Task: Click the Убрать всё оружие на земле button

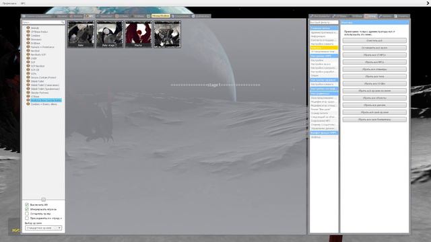Action: [374, 91]
